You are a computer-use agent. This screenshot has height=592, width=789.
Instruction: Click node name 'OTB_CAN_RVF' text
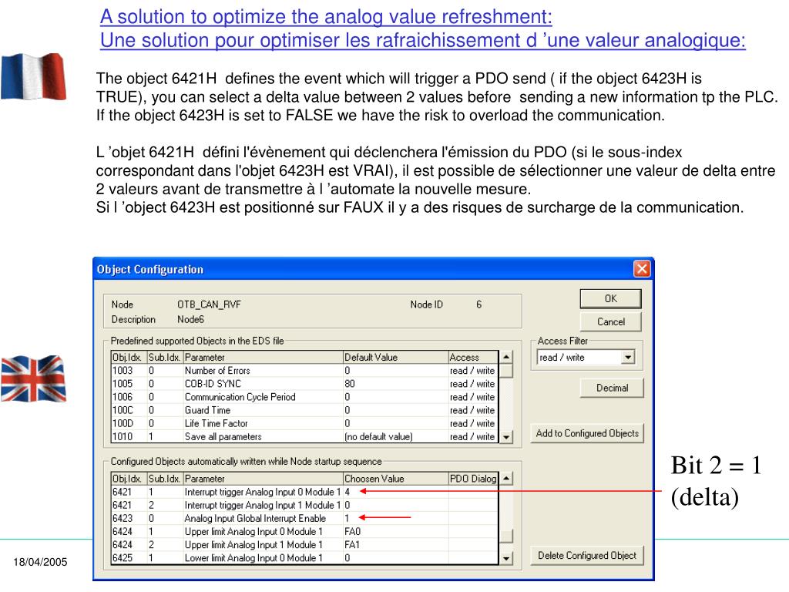click(x=209, y=304)
